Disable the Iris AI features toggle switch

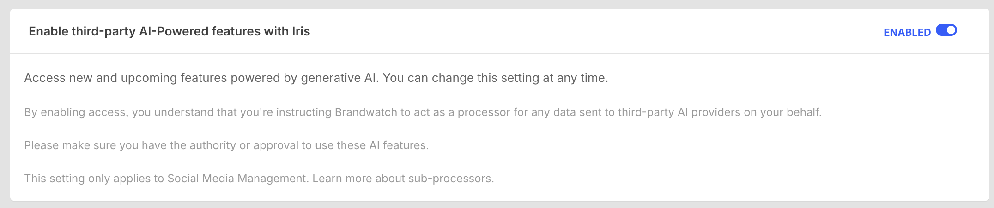pos(946,30)
